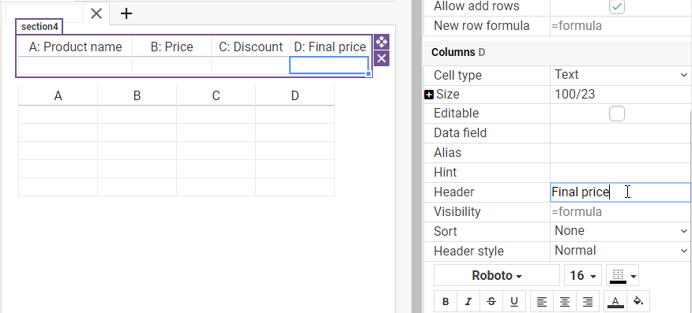Align text right
Screen dimensions: 692x313
tap(588, 301)
